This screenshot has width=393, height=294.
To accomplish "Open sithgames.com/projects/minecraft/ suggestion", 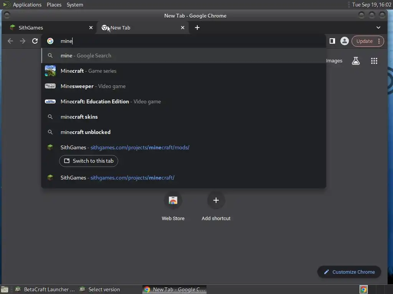I will [x=183, y=178].
